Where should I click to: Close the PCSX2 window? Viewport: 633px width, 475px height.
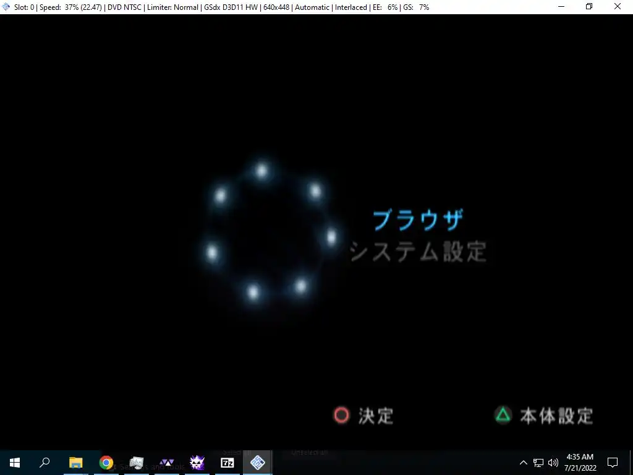click(x=618, y=7)
